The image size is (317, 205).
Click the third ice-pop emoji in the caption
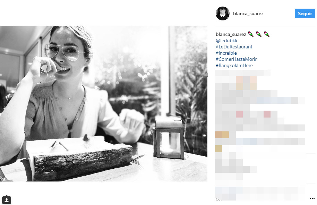267,34
